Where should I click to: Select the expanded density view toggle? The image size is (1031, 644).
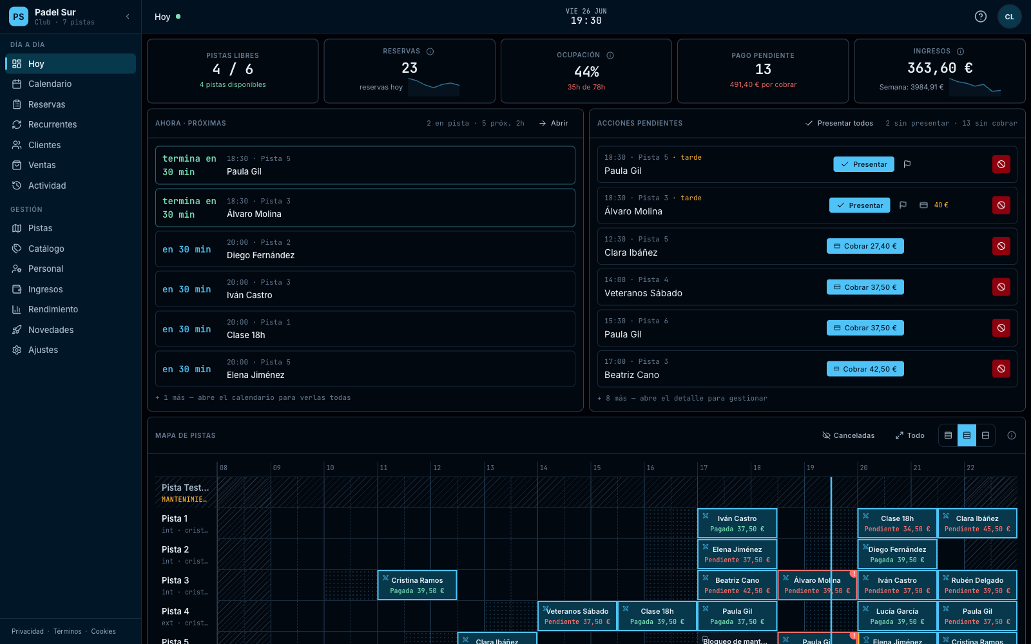click(985, 435)
